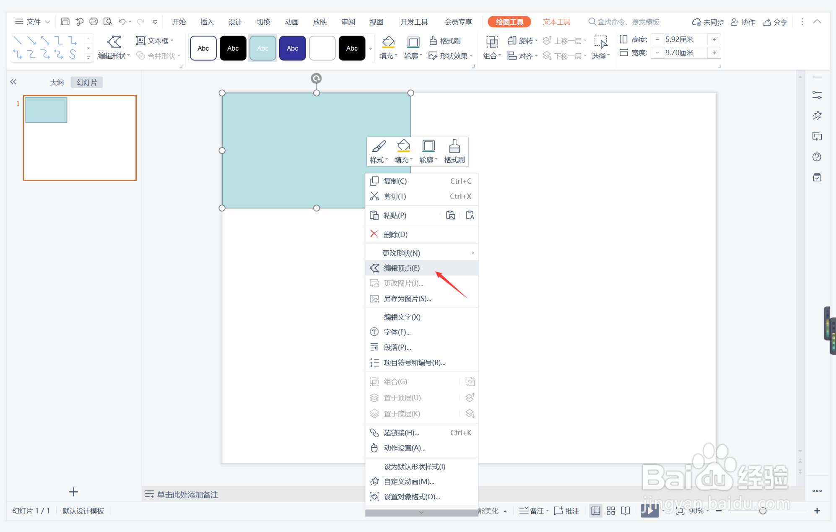This screenshot has width=836, height=532.
Task: Open the Fill (填充) paint bucket in ribbon
Action: (388, 42)
